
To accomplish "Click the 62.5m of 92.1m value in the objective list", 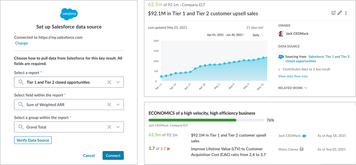I will coord(163,135).
